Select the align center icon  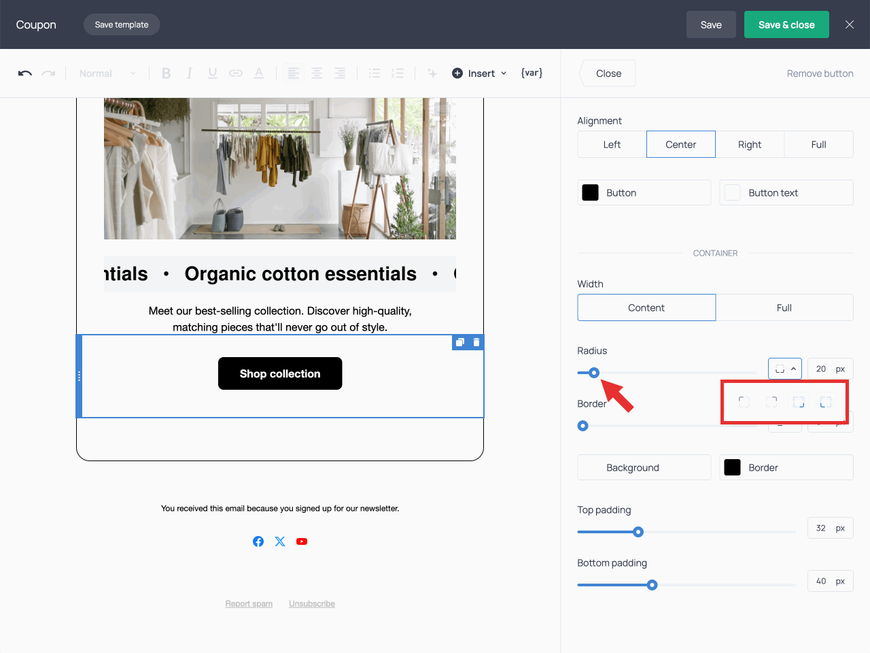click(317, 73)
